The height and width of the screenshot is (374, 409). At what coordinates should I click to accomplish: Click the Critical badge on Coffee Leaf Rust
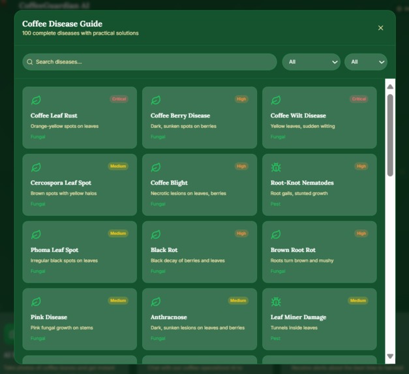point(119,99)
